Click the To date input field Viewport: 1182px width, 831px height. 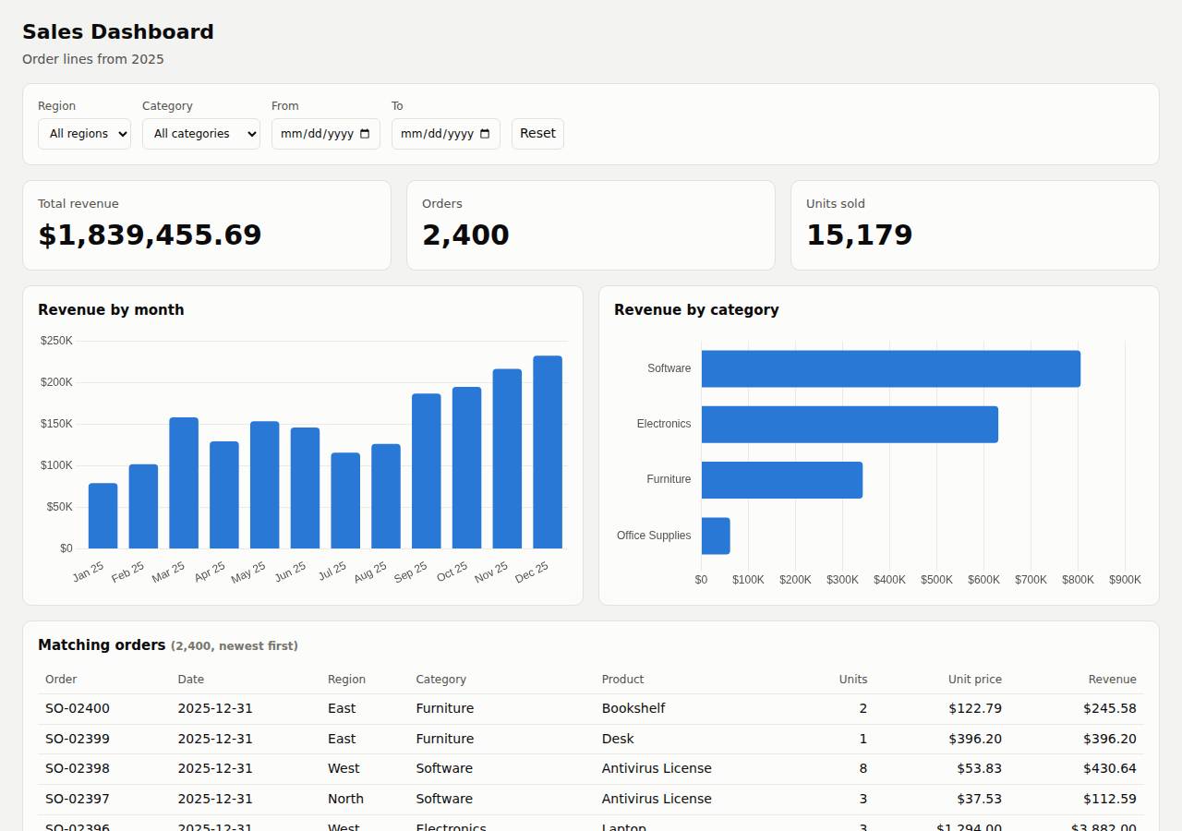click(446, 134)
